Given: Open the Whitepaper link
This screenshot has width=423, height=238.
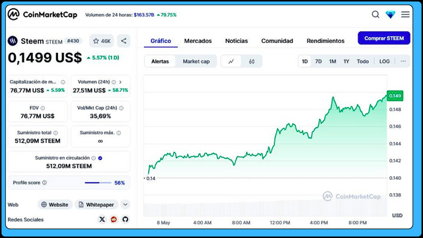Looking at the screenshot, I should (x=96, y=204).
